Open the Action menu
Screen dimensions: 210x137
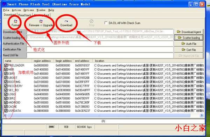[x=16, y=10]
